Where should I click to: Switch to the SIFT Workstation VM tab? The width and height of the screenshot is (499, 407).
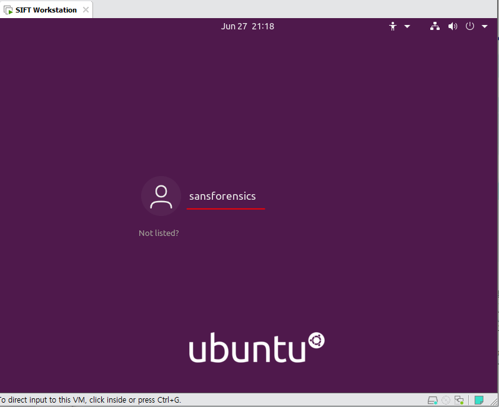tap(46, 10)
